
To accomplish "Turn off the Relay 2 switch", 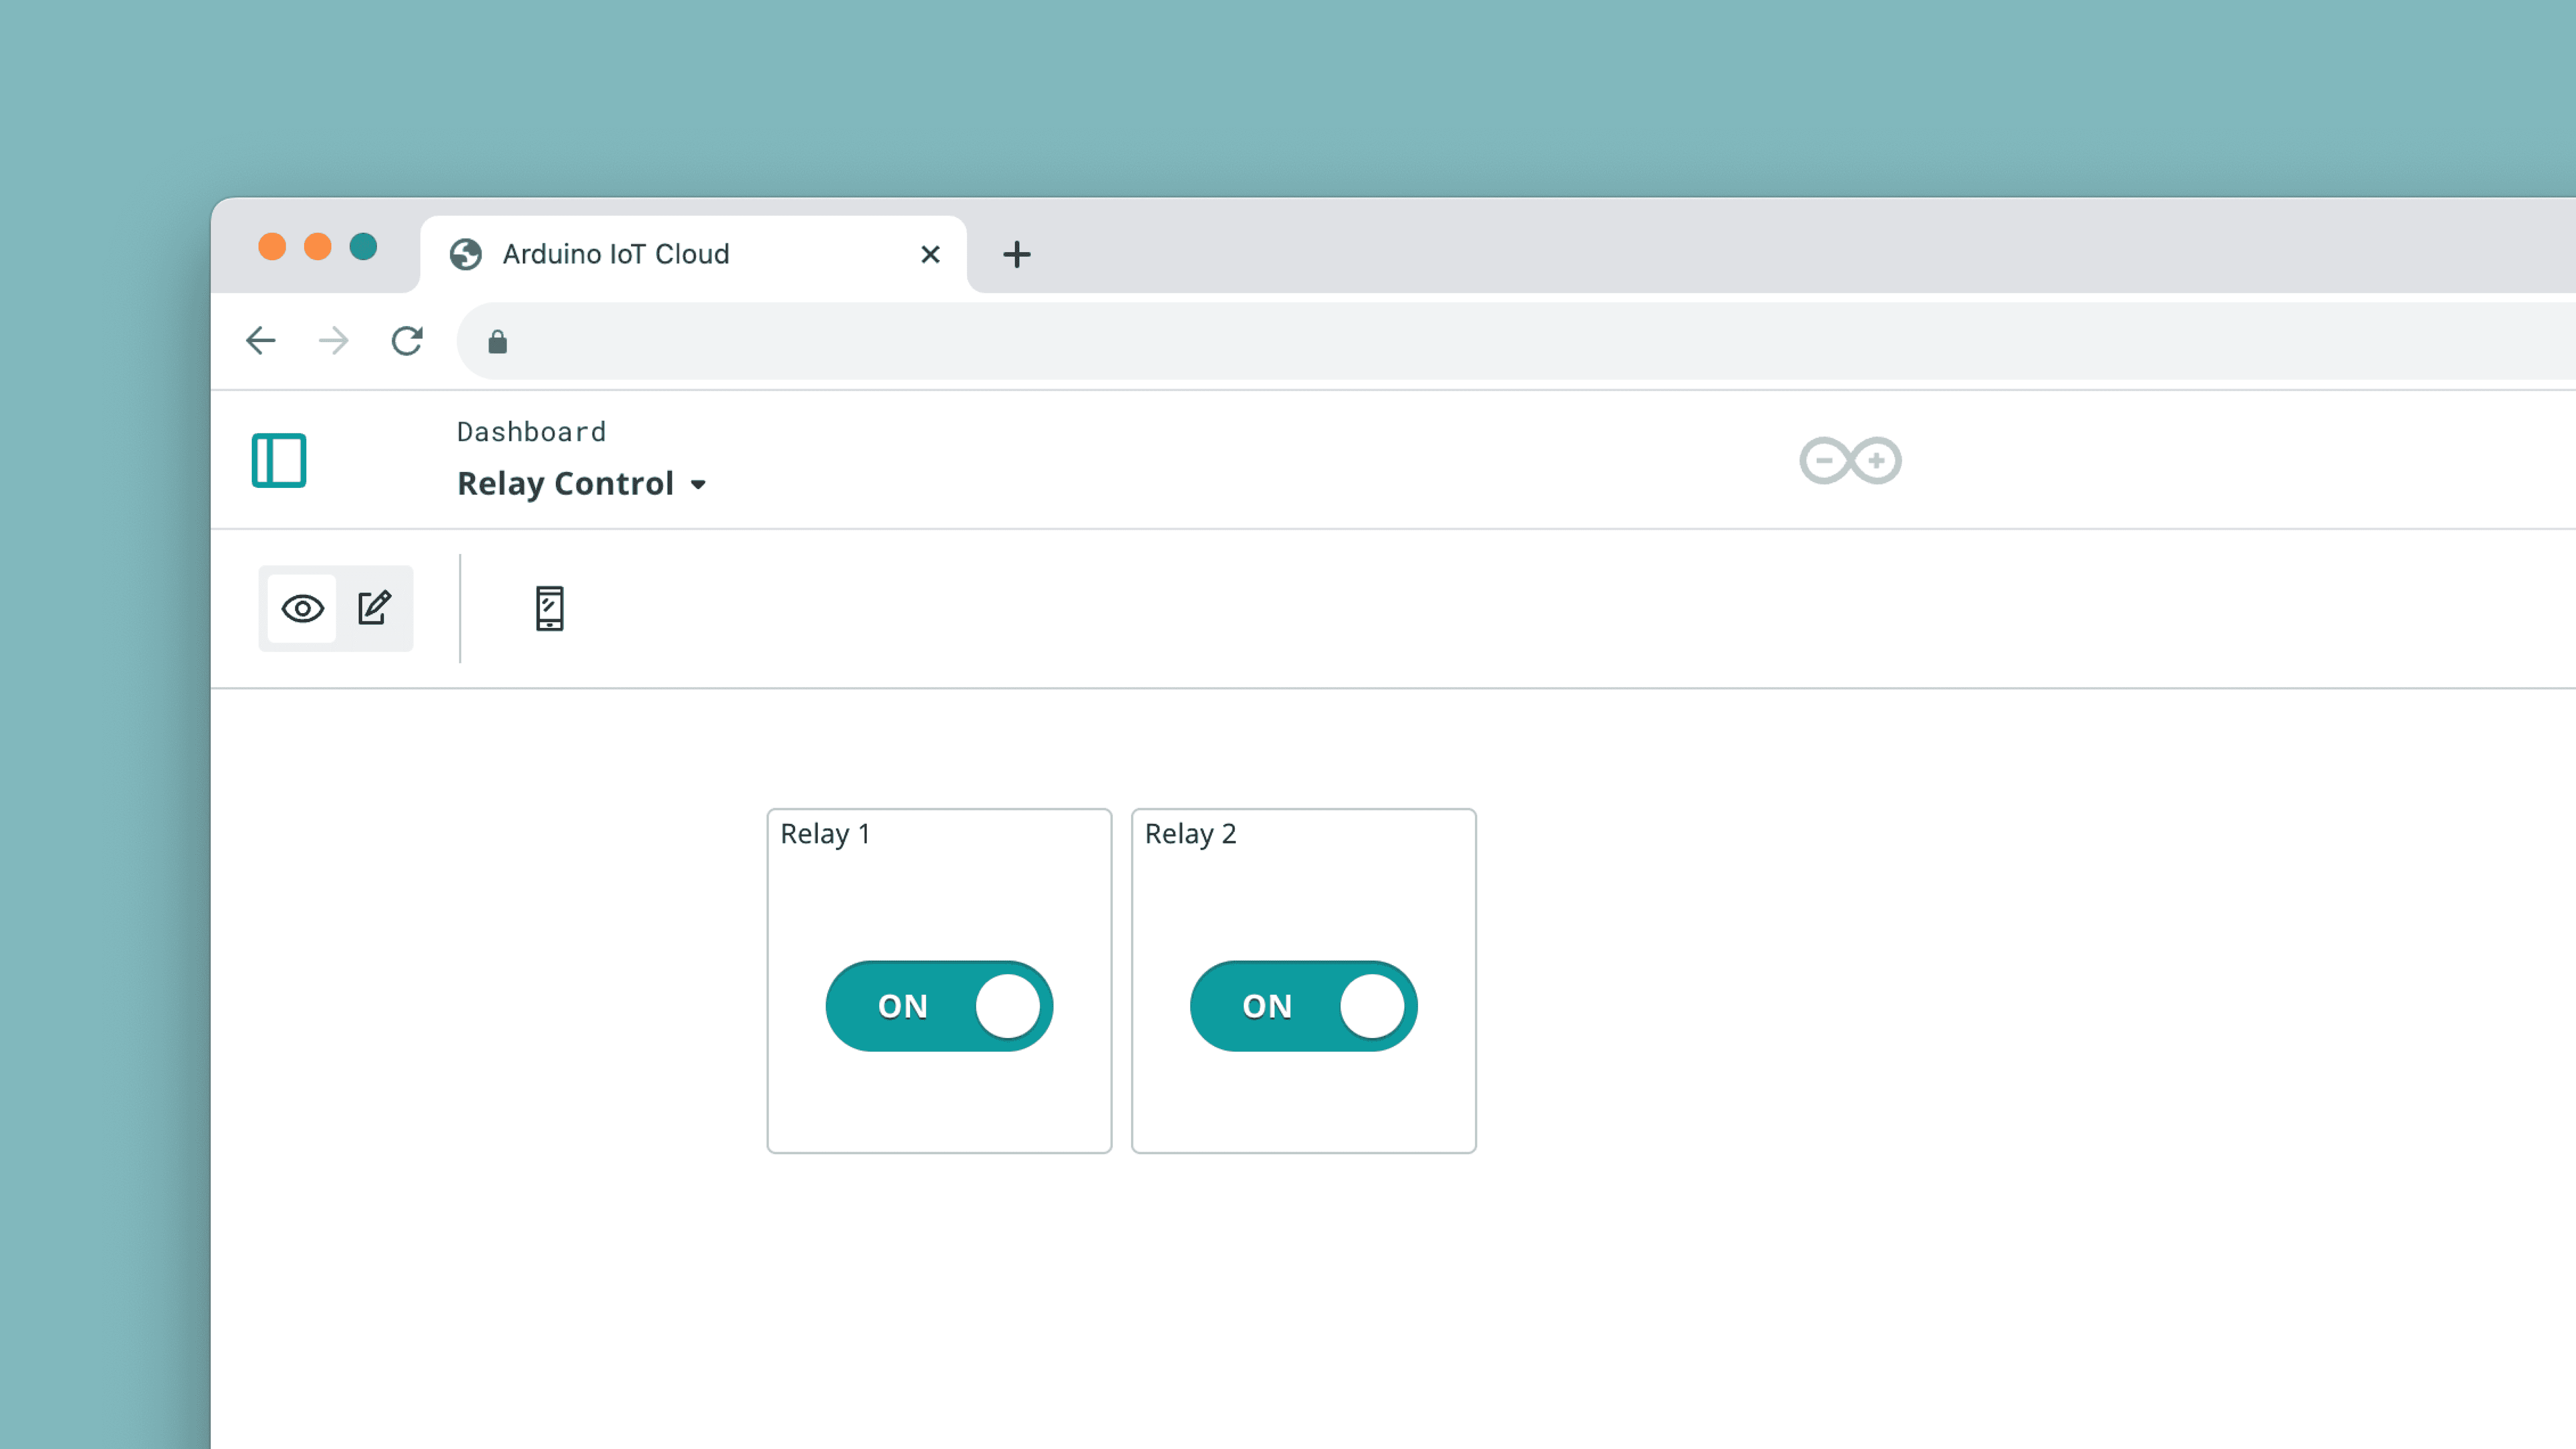I will pos(1303,1006).
